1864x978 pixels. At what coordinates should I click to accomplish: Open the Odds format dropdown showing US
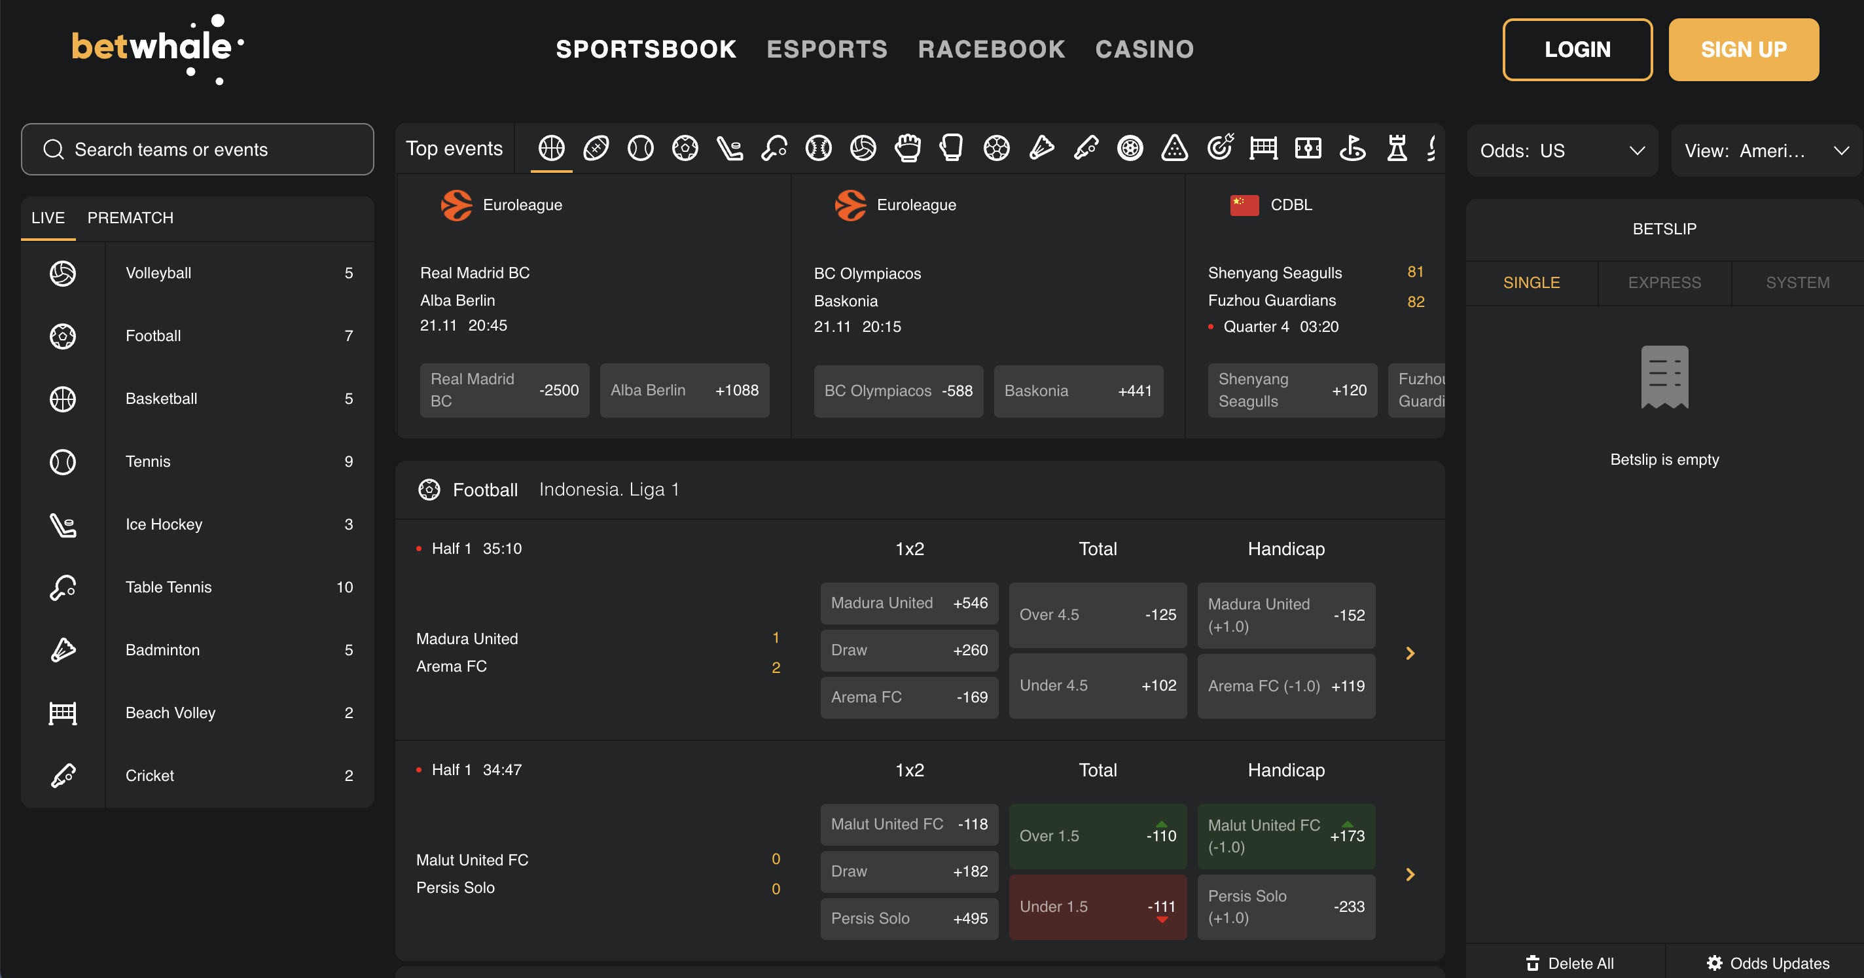[1562, 151]
